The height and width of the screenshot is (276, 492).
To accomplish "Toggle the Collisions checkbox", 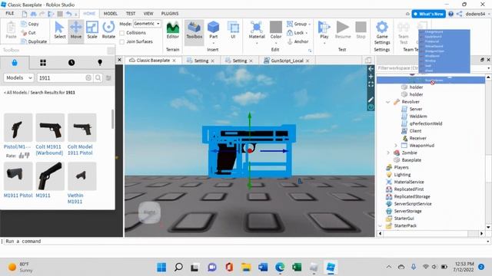I will tap(122, 33).
